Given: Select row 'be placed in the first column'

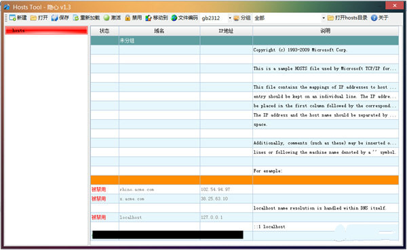Looking at the screenshot, I should 244,106.
